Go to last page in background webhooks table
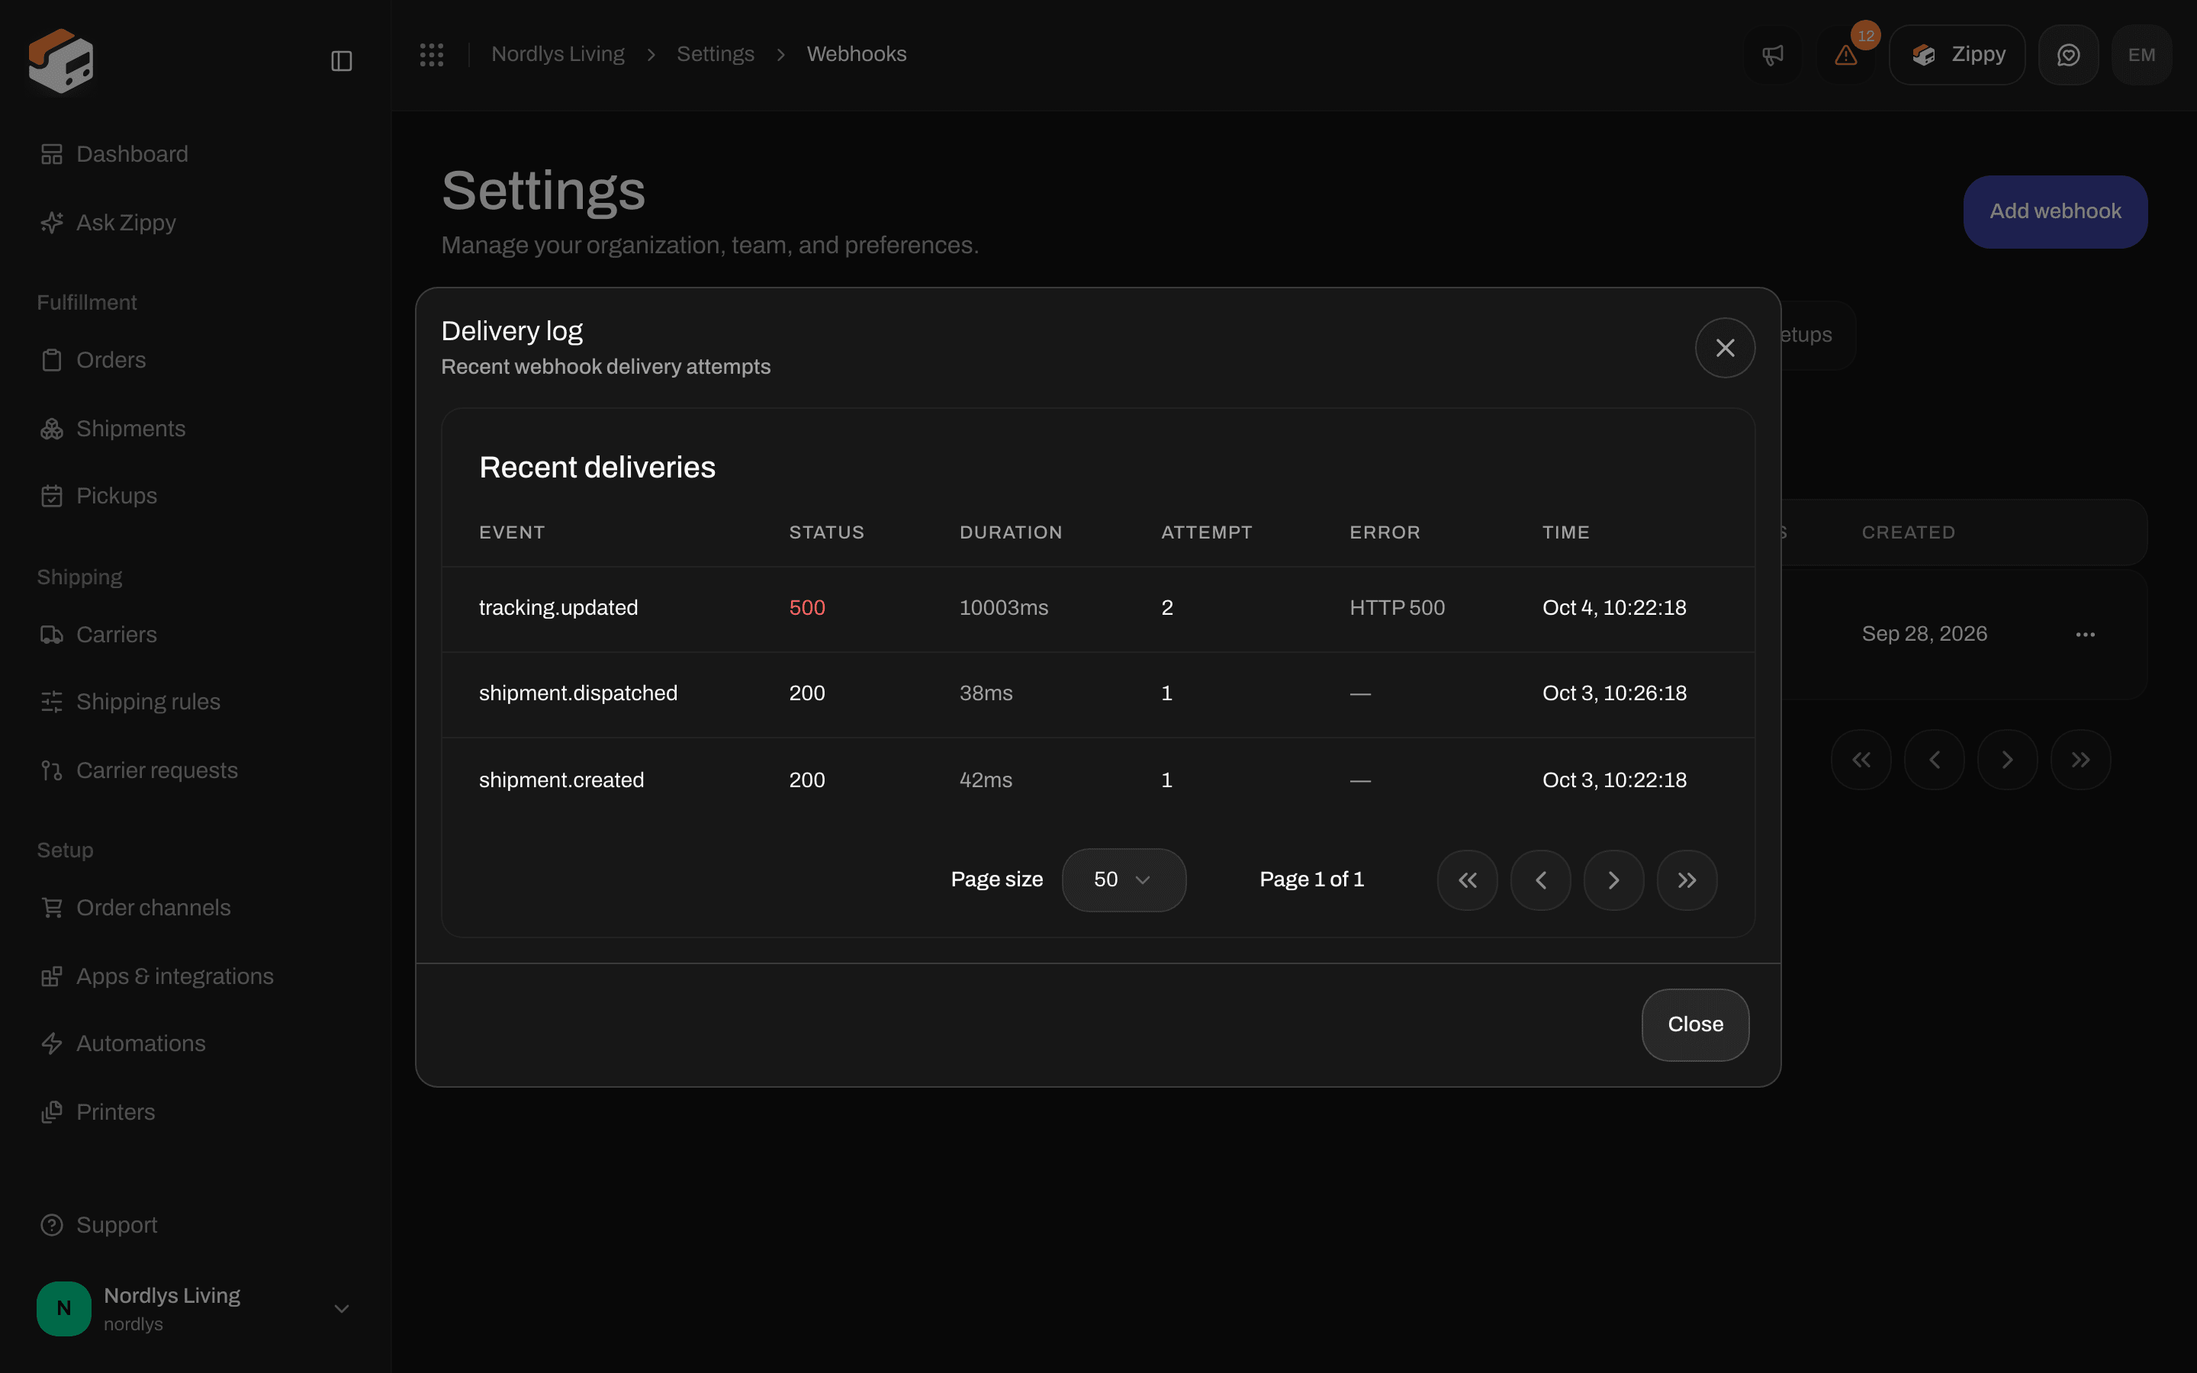Viewport: 2197px width, 1373px height. pos(2081,759)
